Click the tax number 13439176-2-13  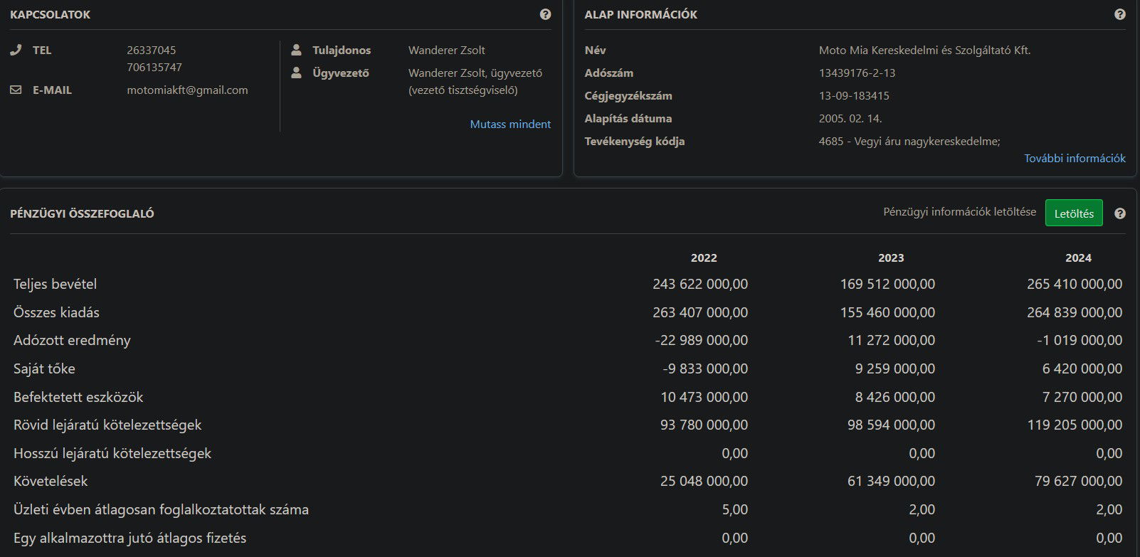(857, 73)
